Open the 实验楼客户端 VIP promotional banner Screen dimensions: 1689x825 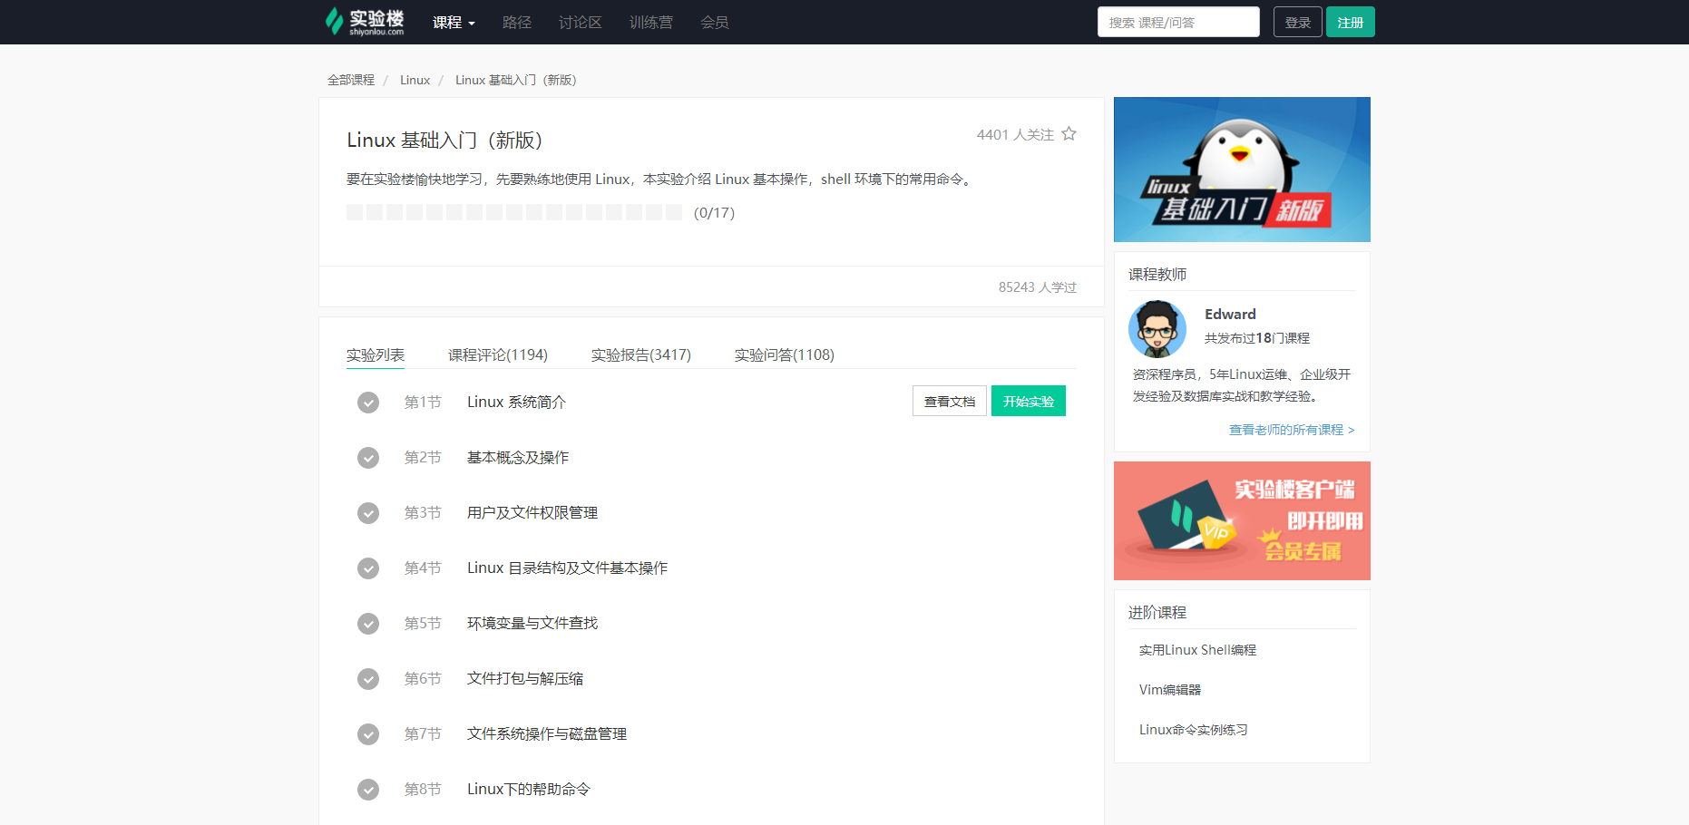pyautogui.click(x=1241, y=520)
